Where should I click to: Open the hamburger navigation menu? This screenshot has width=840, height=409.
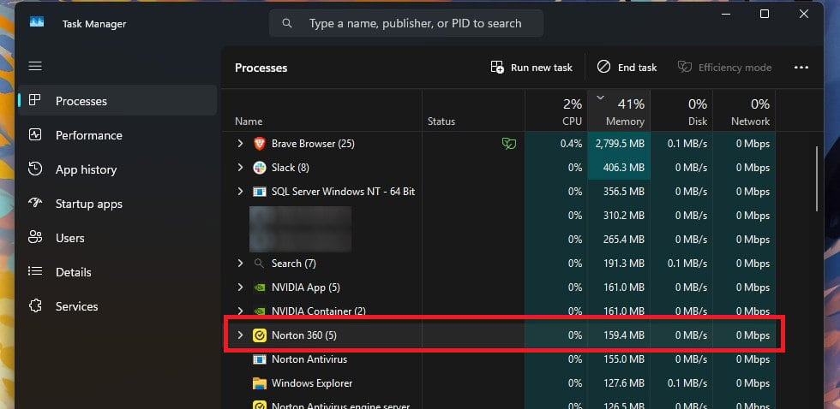tap(35, 66)
